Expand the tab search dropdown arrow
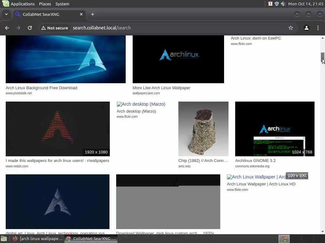The image size is (325, 243). point(6,14)
